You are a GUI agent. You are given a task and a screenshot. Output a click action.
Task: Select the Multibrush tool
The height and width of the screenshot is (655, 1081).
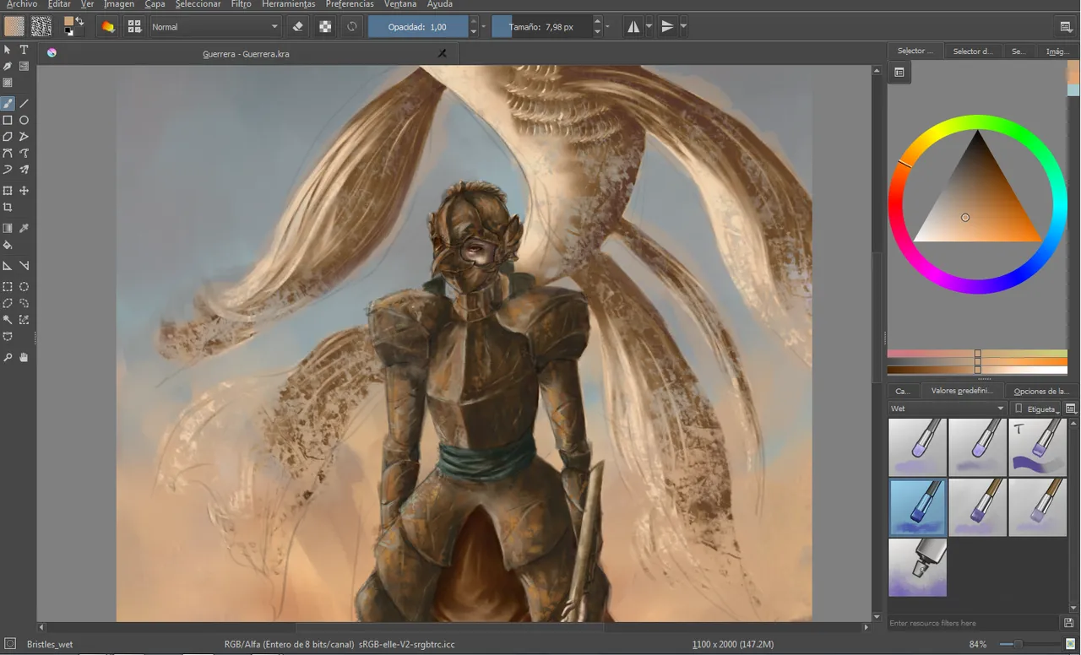click(24, 170)
